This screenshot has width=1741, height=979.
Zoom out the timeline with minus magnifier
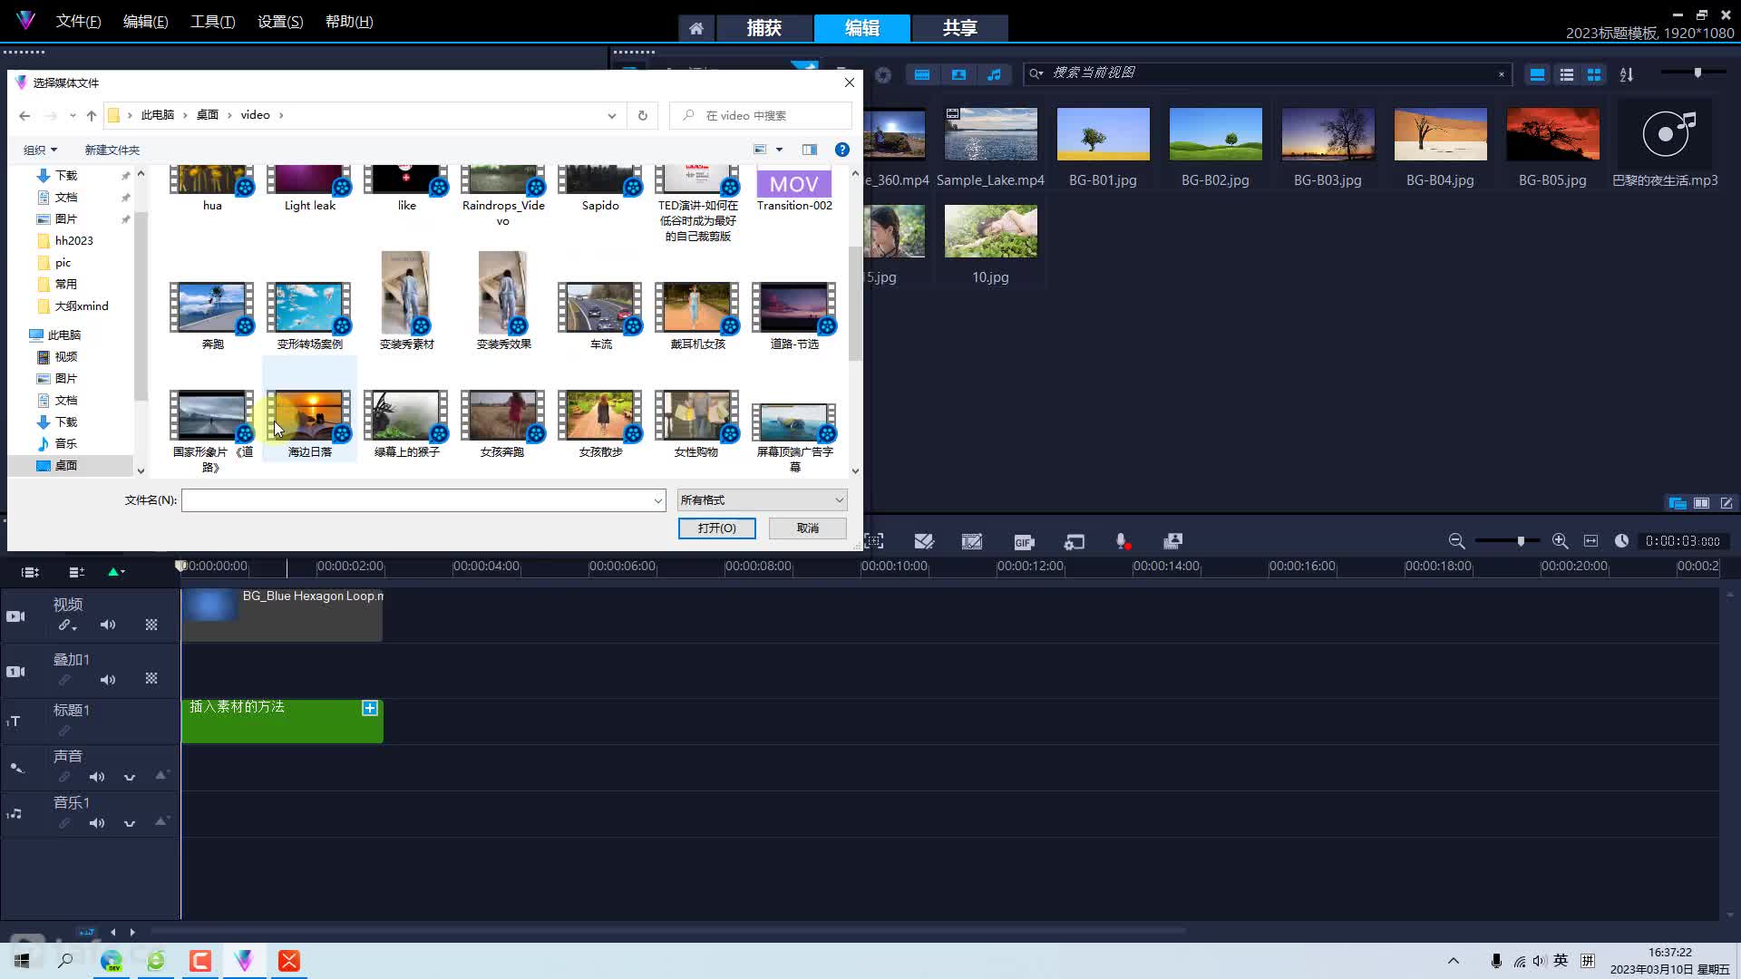click(1456, 541)
